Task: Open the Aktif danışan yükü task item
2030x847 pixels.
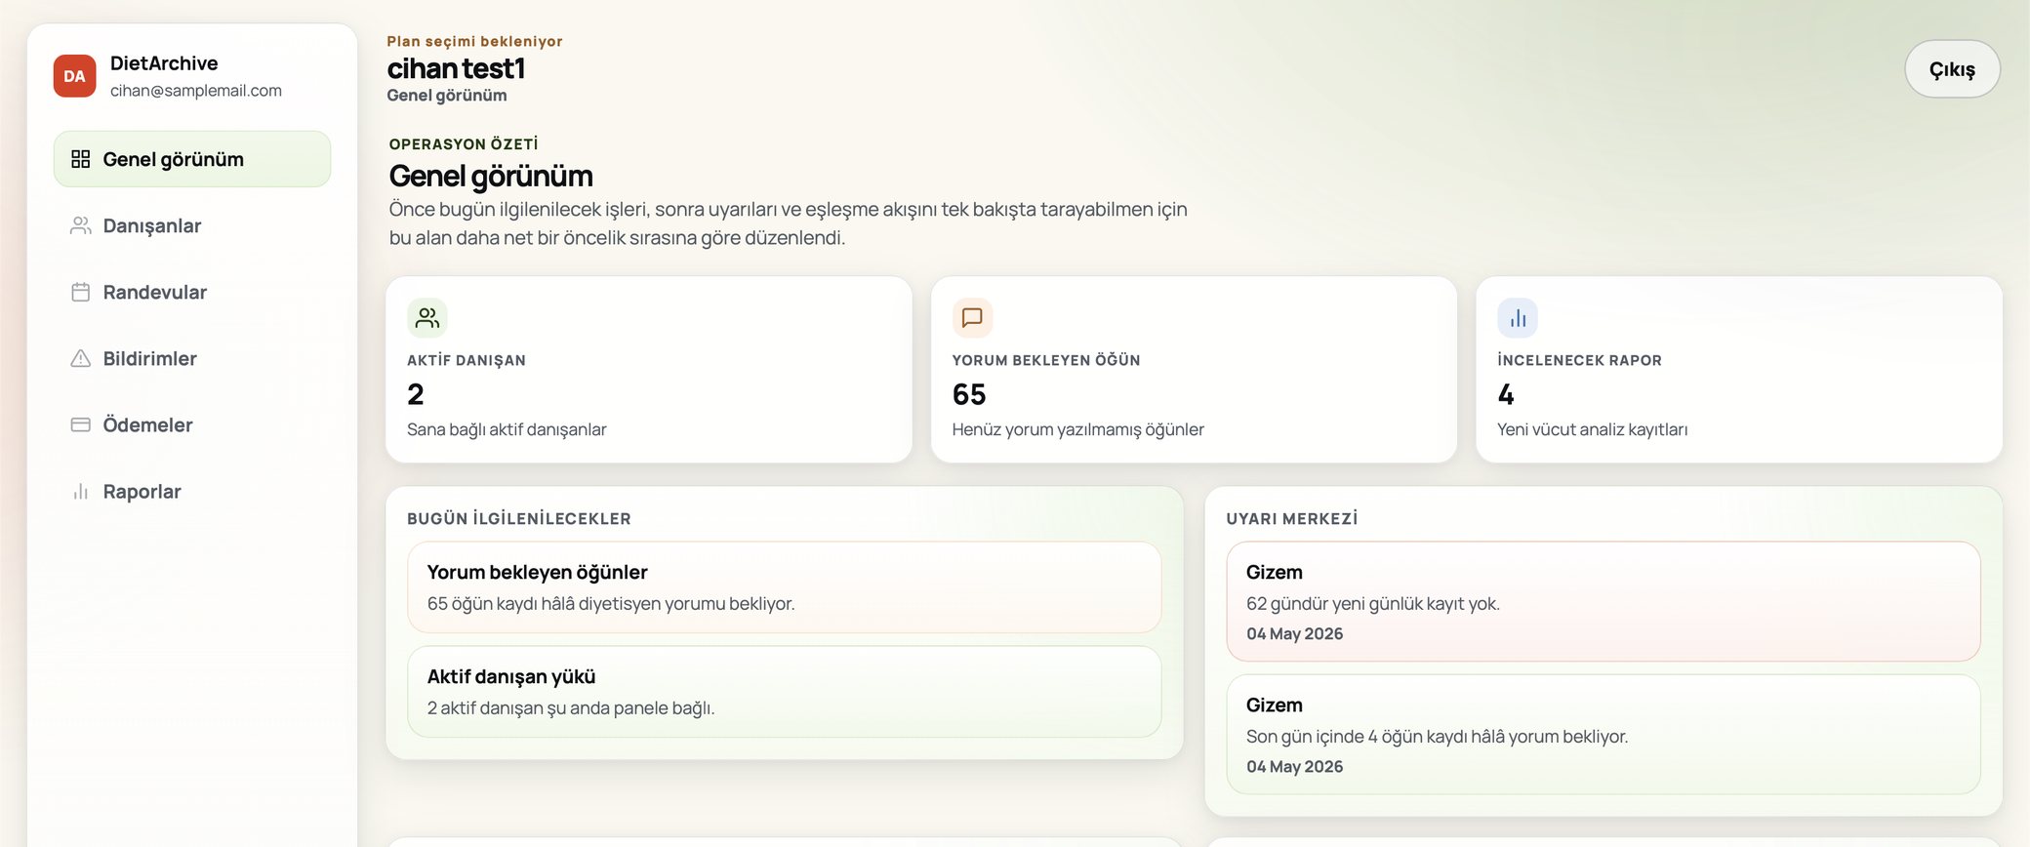Action: point(785,692)
